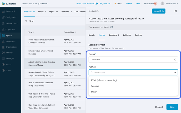This screenshot has height=113, width=181.
Task: Open Sarah Smith user menu
Action: tap(172, 3)
